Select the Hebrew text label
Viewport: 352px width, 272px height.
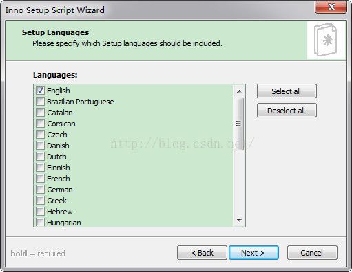(60, 212)
